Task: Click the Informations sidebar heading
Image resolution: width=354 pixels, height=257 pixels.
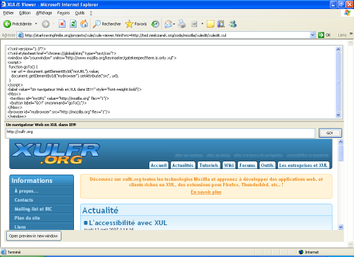Action: (32, 181)
